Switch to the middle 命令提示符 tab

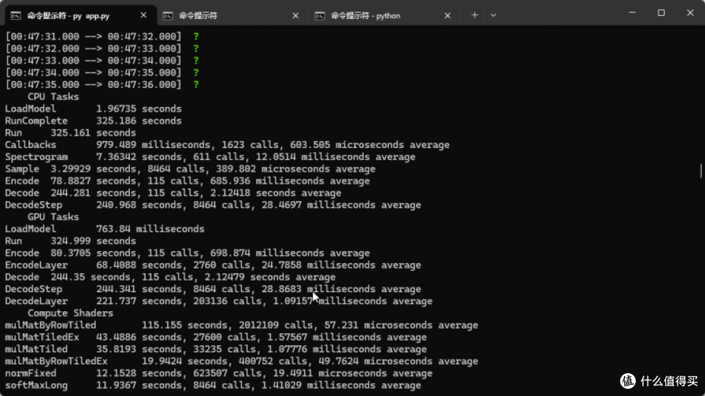point(232,15)
